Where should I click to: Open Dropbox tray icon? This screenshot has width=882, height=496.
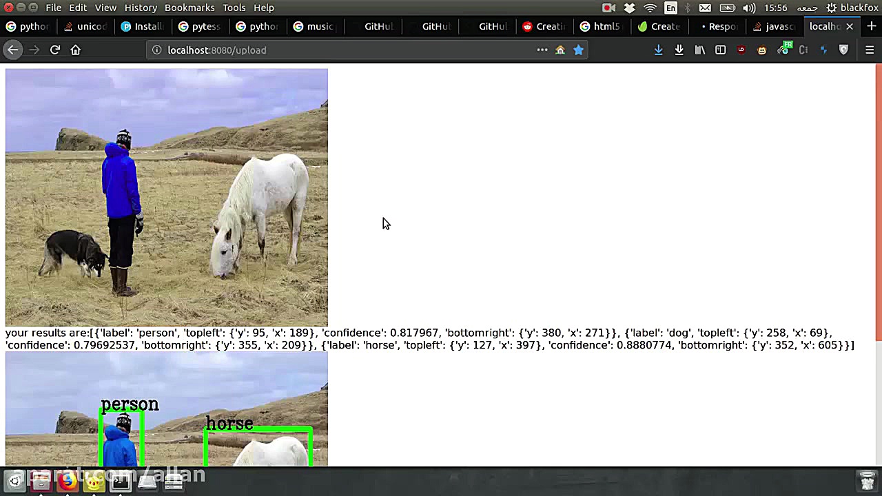[x=629, y=8]
